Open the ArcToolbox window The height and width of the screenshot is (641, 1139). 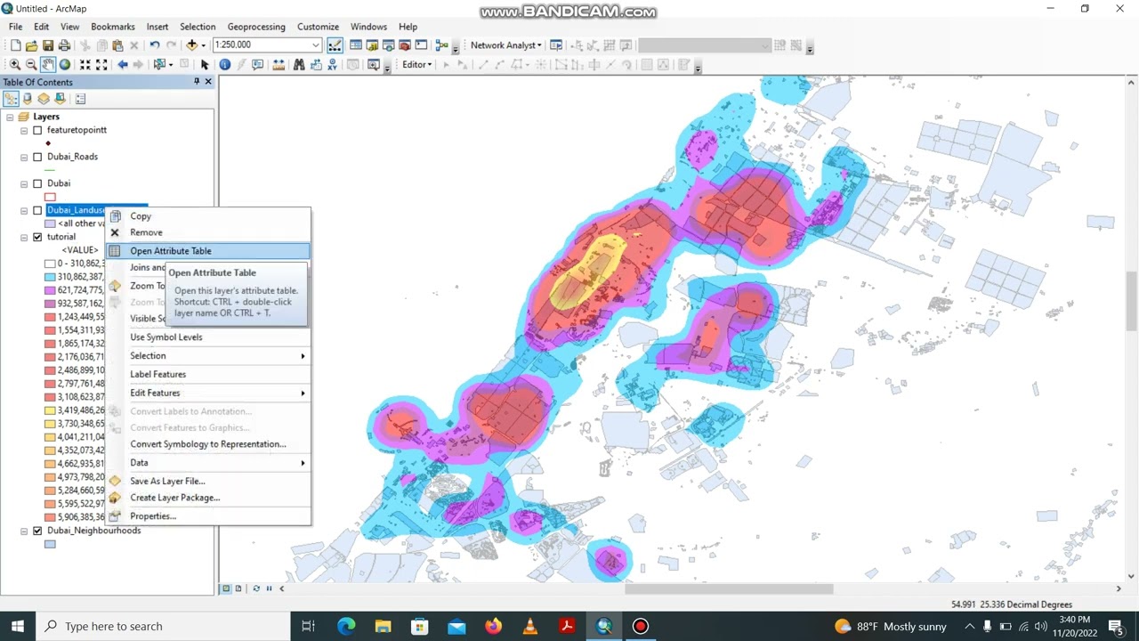tap(405, 45)
